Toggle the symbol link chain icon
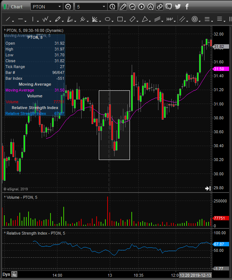232x280 pixels. click(x=160, y=7)
